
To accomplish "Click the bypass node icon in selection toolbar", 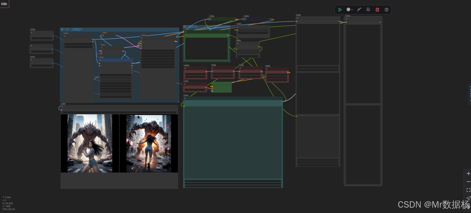I will 359,10.
